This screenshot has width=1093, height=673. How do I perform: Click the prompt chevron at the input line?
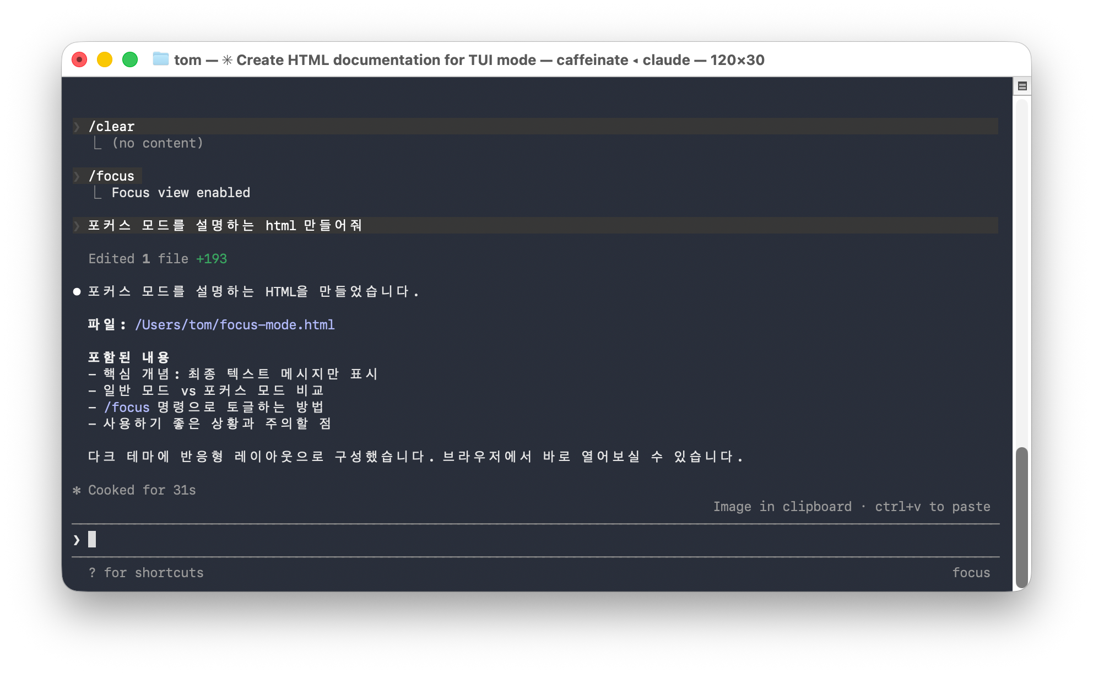pyautogui.click(x=77, y=540)
